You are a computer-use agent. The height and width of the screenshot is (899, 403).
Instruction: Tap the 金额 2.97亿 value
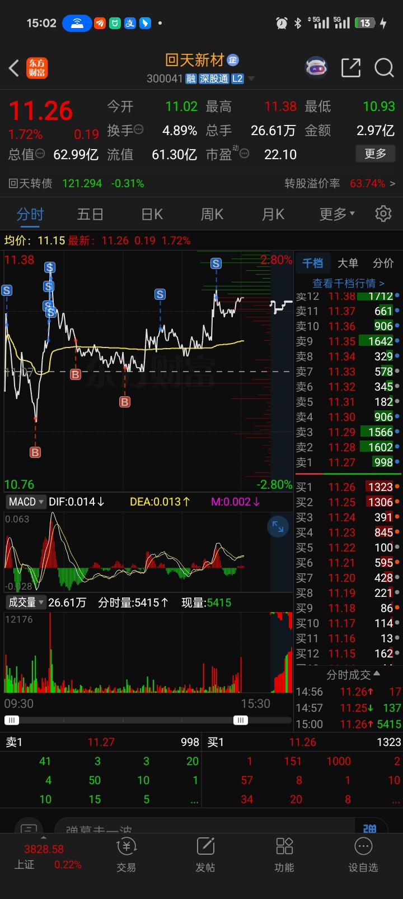(376, 131)
